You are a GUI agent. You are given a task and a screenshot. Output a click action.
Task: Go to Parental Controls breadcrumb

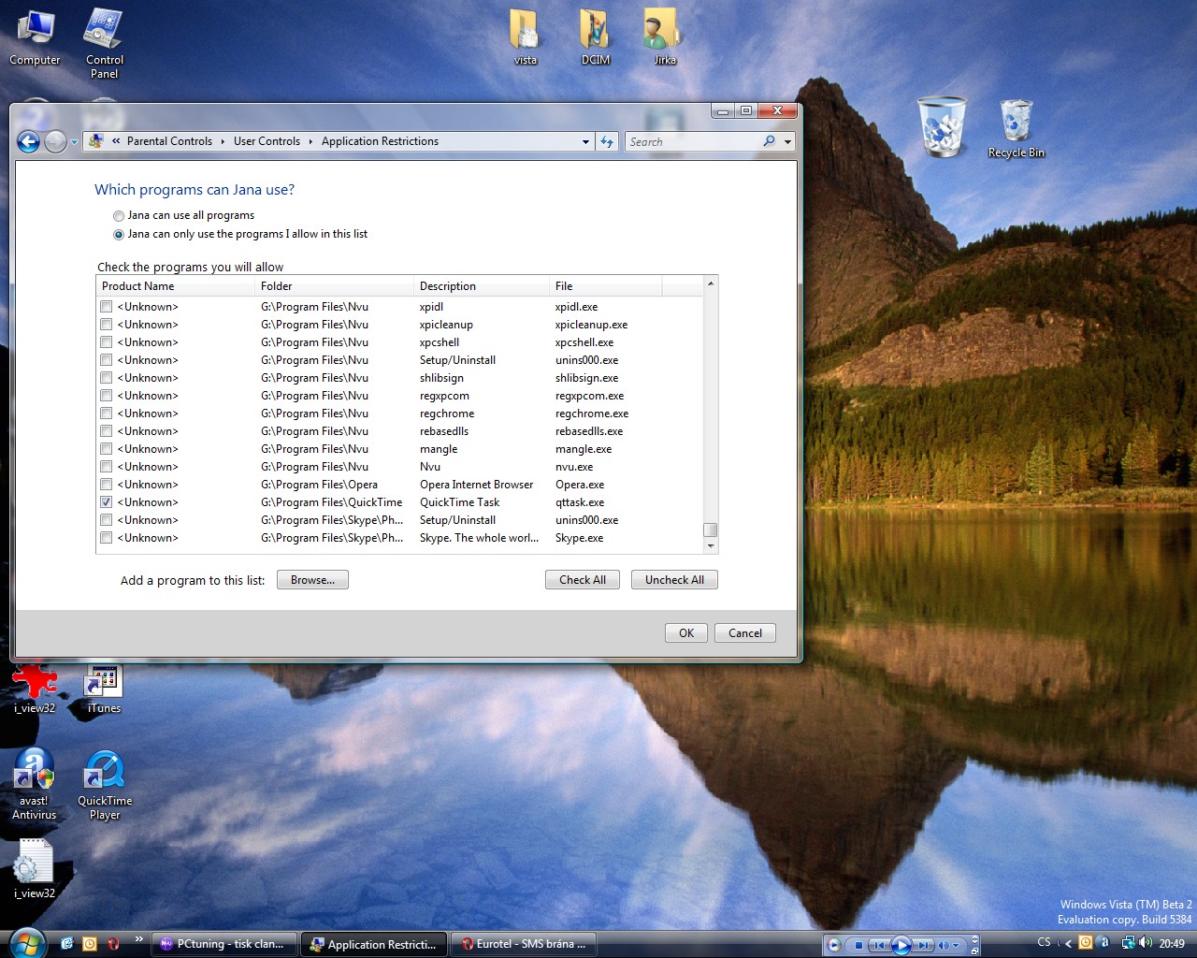pos(169,141)
